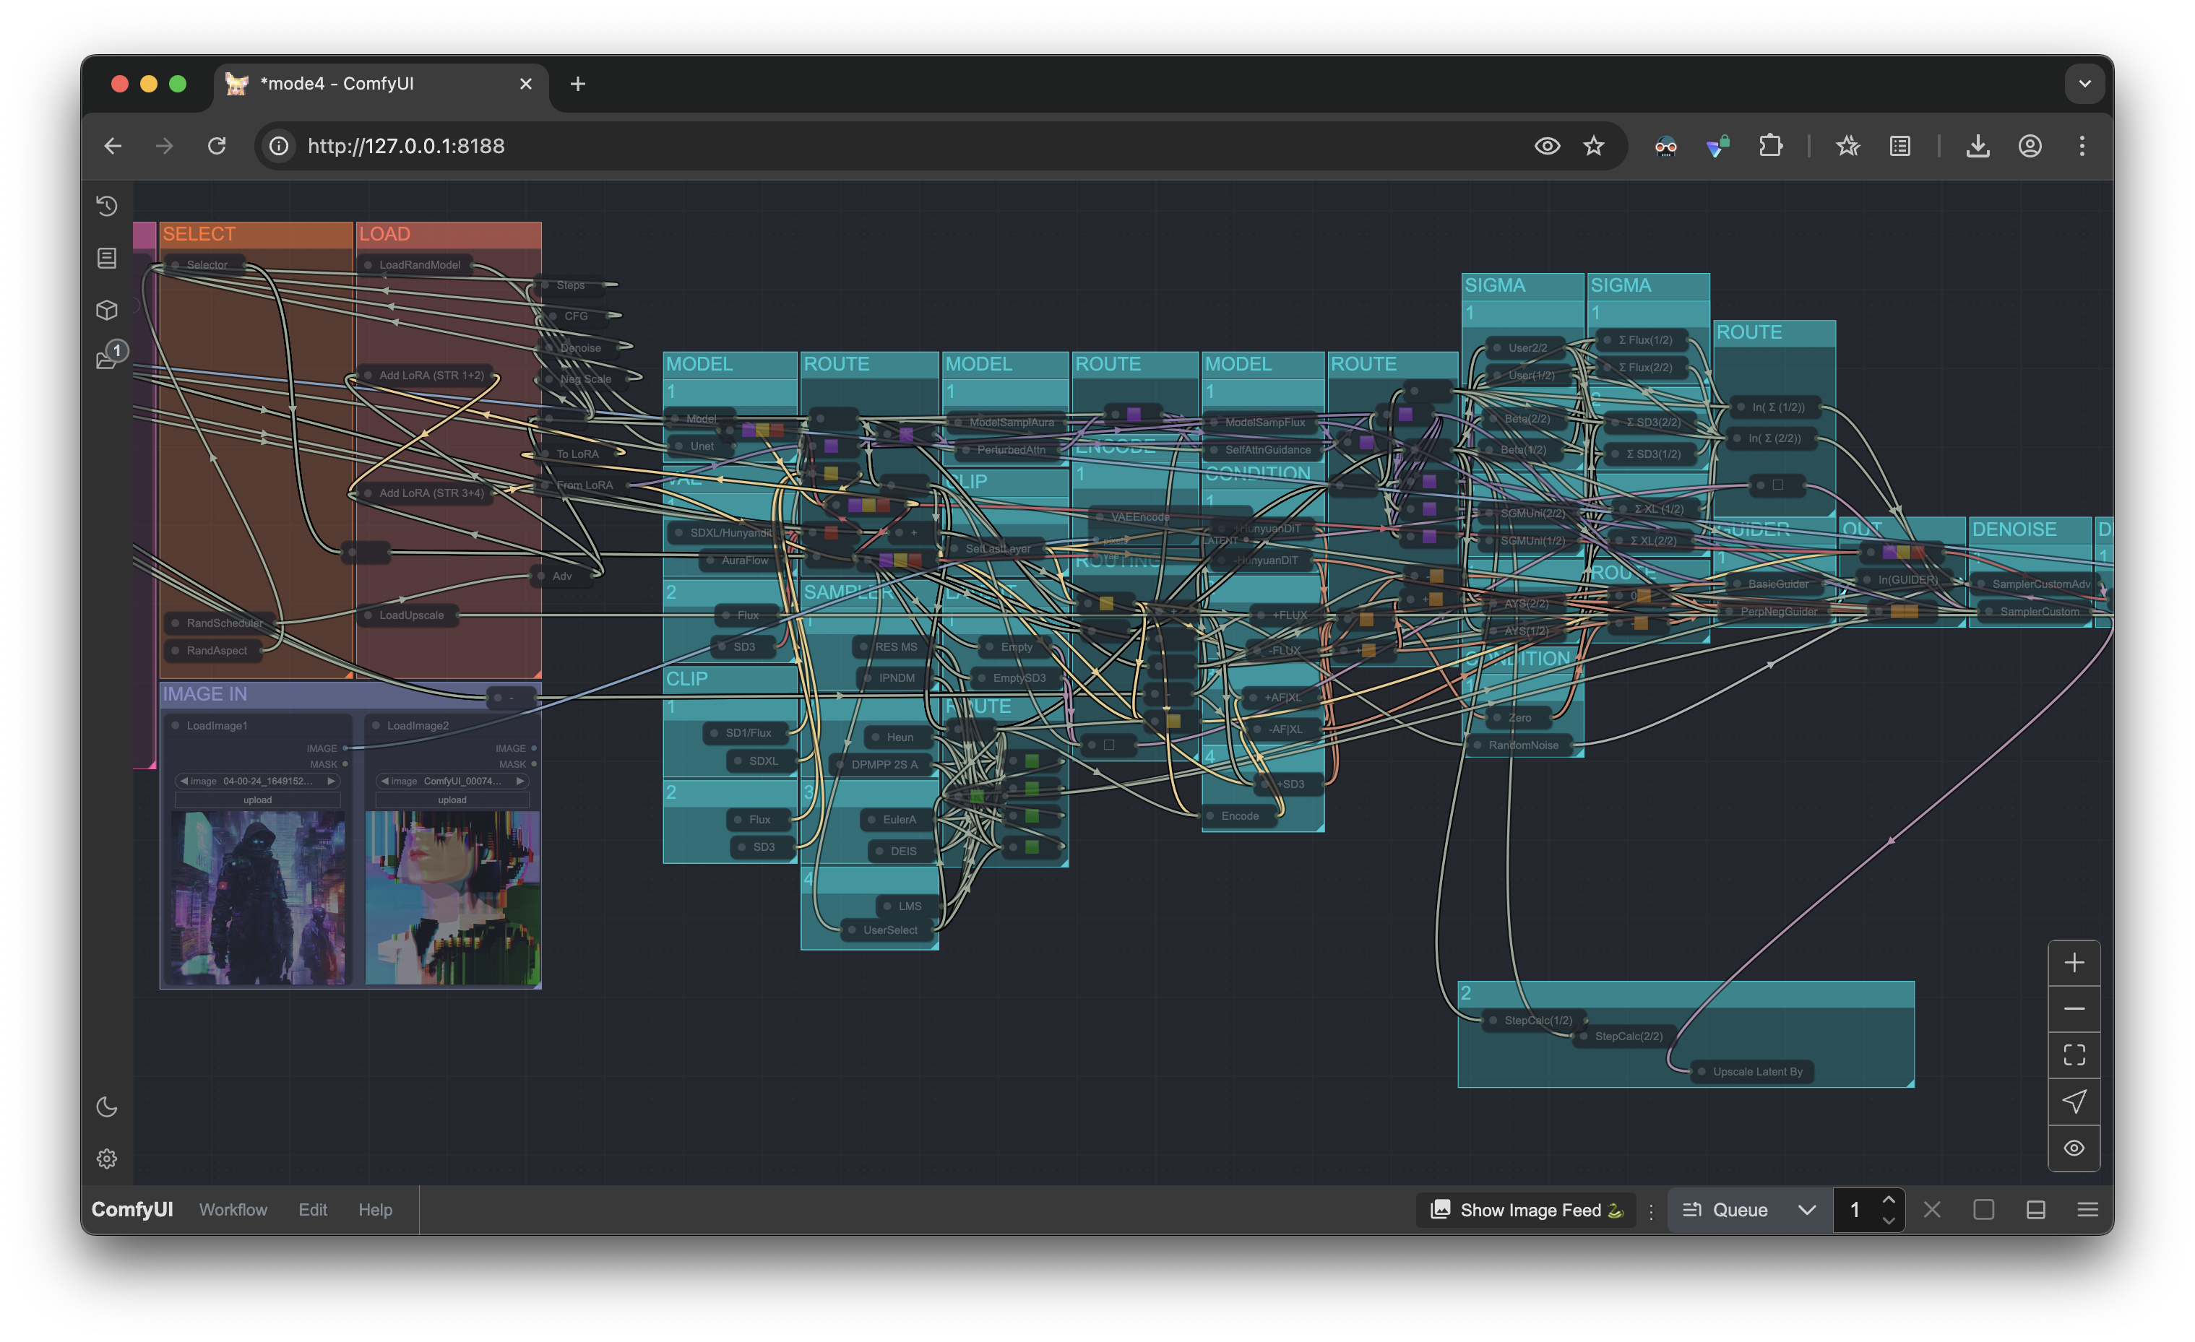Open ComfyUI settings gear icon

(x=107, y=1159)
